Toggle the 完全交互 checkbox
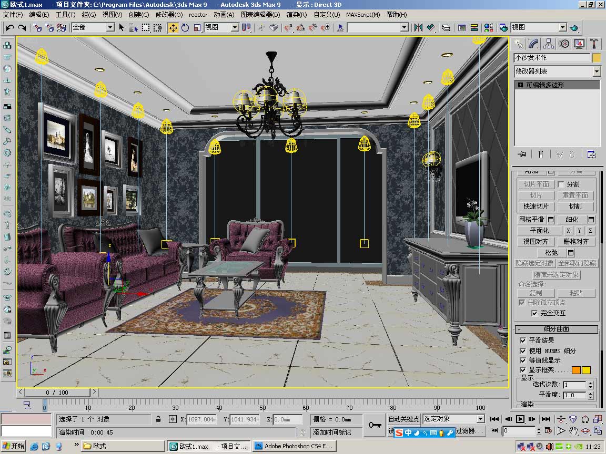The image size is (606, 454). point(534,313)
